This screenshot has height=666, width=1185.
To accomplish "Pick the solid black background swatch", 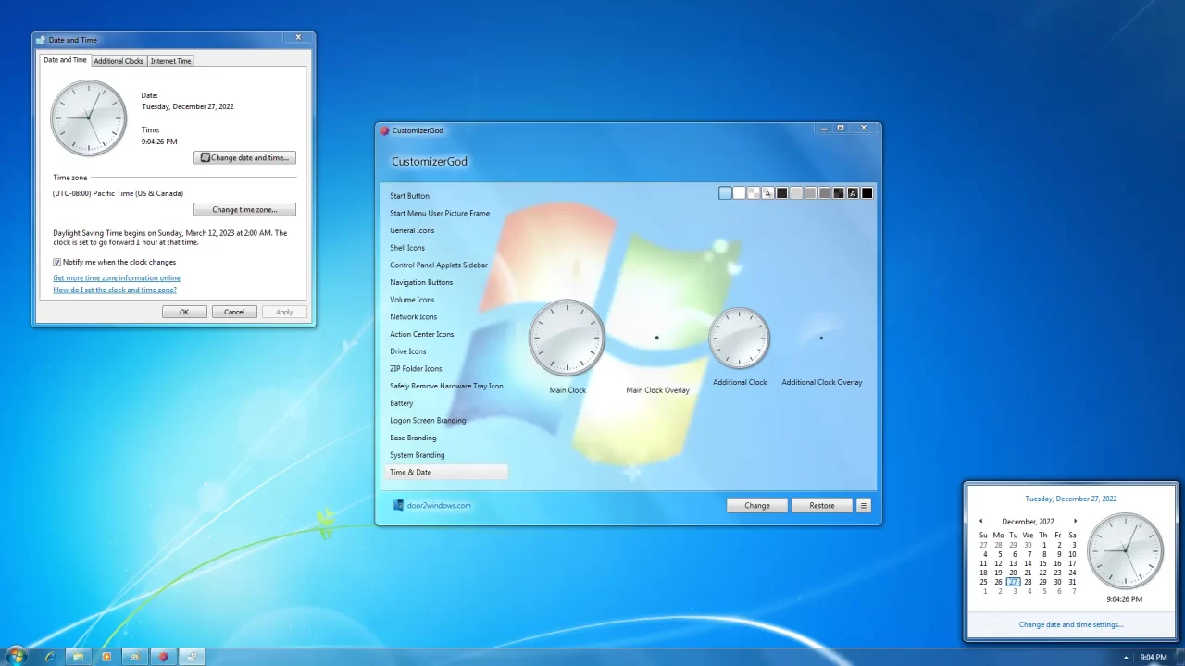I will click(x=867, y=193).
